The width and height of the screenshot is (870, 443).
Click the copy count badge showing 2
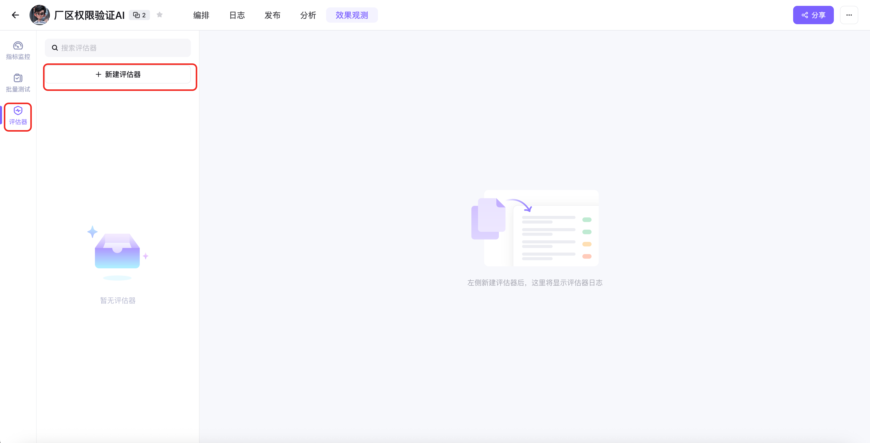pos(139,15)
